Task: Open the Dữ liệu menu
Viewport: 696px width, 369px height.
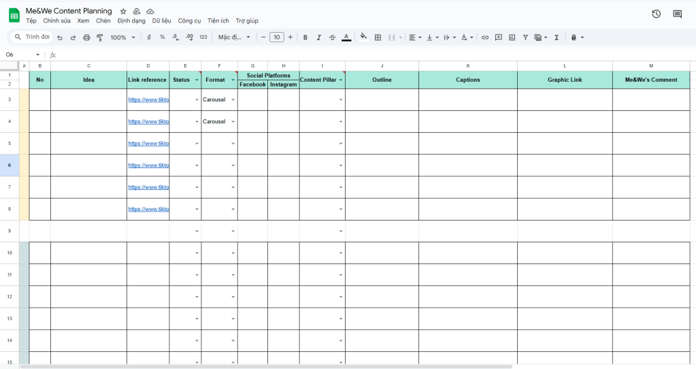Action: pyautogui.click(x=161, y=21)
